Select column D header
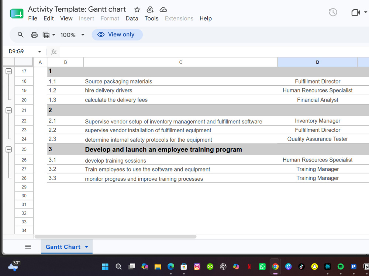The width and height of the screenshot is (369, 276). click(317, 62)
